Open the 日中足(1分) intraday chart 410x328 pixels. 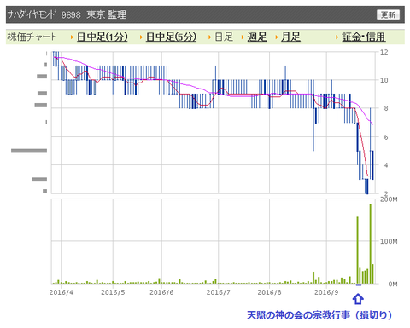coord(102,37)
